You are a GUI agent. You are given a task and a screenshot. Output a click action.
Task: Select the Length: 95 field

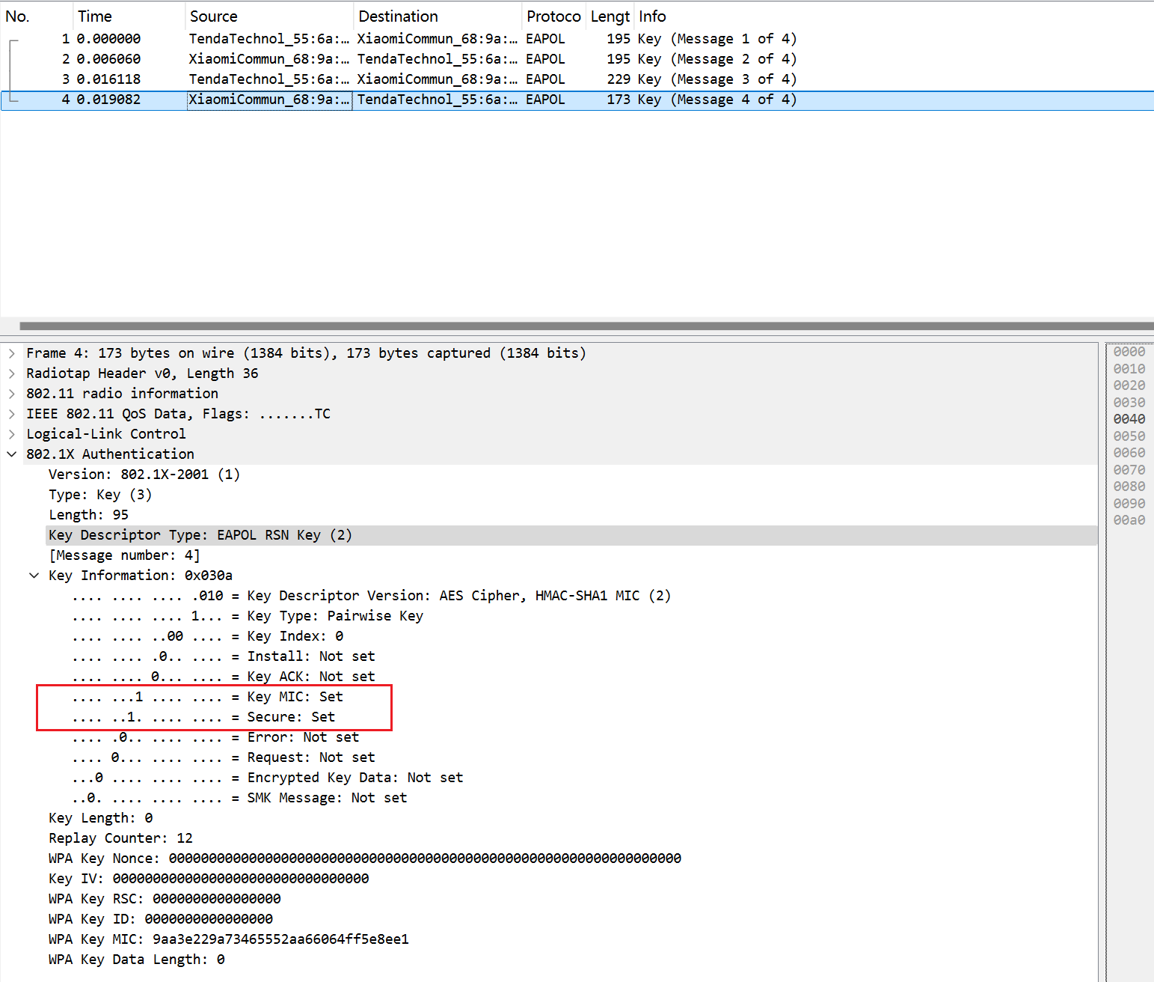click(x=88, y=515)
